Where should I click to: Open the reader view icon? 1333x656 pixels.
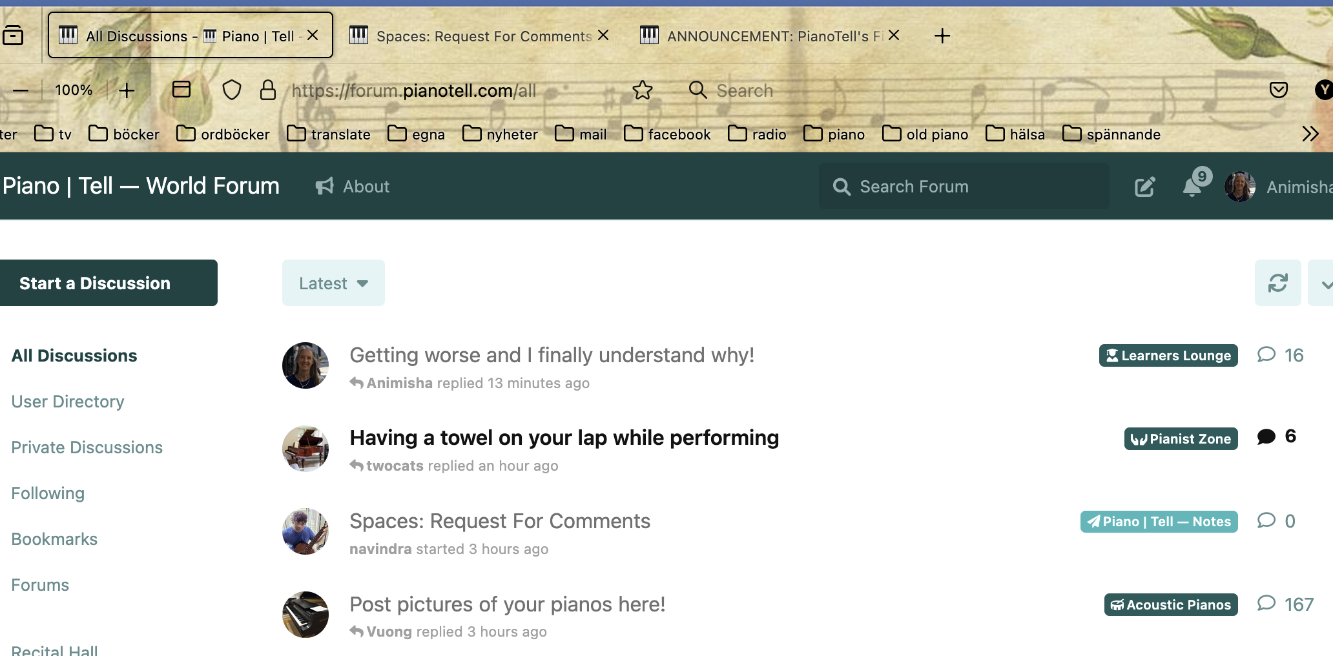coord(181,90)
